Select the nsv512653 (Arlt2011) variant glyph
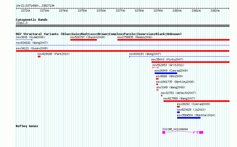Viewport: 237px width, 147px height. (x=155, y=68)
